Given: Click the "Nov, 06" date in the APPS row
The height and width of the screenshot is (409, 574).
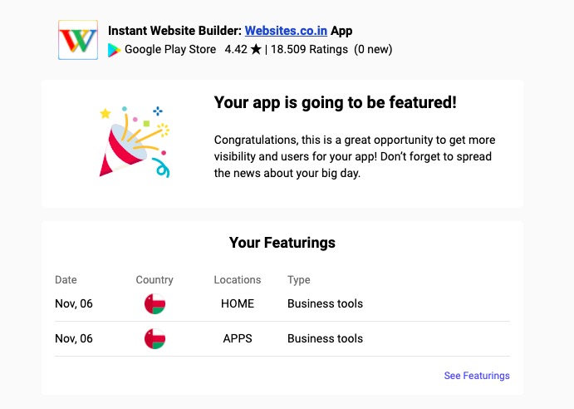Looking at the screenshot, I should tap(74, 338).
